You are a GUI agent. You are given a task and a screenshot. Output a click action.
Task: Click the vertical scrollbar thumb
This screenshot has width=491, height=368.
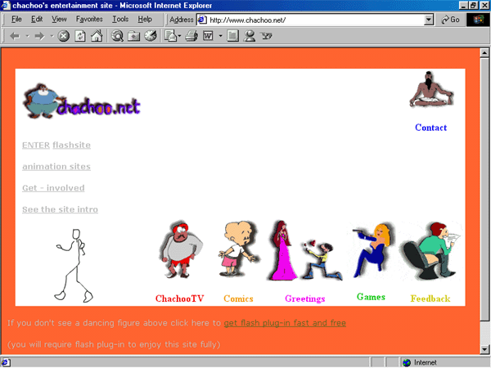click(x=484, y=189)
